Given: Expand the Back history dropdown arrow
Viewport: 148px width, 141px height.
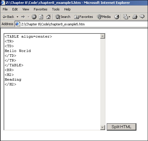Looking at the screenshot, I should (18, 17).
